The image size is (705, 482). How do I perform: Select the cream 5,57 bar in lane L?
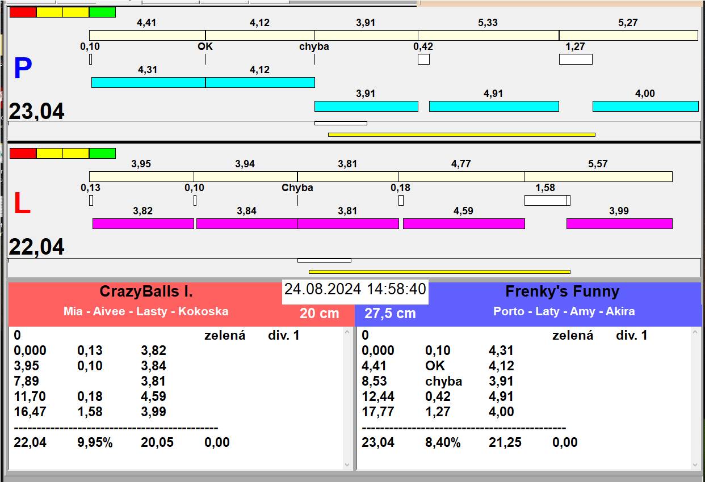[x=598, y=176]
